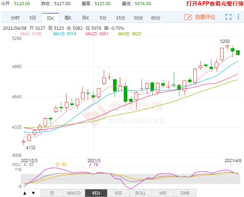Open the 15分 interval tab
Viewport: 244px width, 197px height.
click(121, 18)
